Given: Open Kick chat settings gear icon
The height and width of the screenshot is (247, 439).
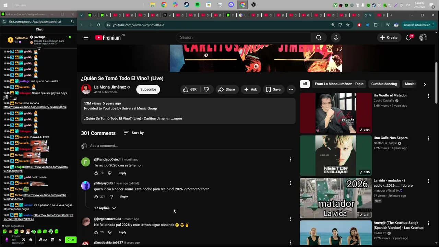Looking at the screenshot, I should pyautogui.click(x=60, y=240).
